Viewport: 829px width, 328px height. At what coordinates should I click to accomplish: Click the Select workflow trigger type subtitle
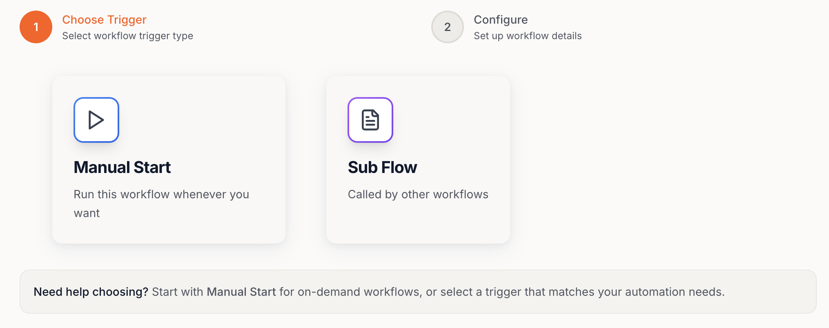[127, 36]
